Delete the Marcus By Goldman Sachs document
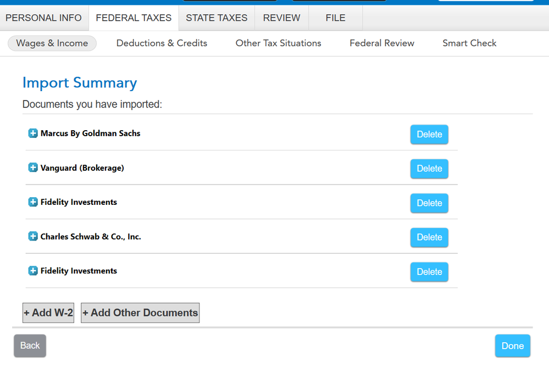This screenshot has height=380, width=549. point(429,135)
